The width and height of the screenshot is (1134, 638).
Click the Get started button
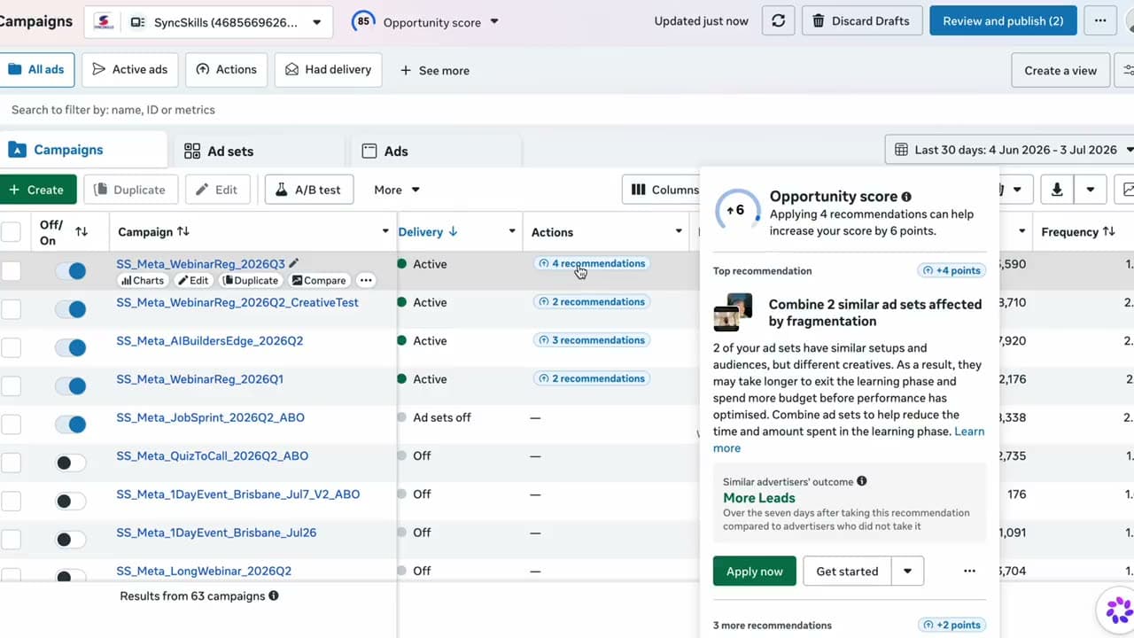(x=847, y=572)
